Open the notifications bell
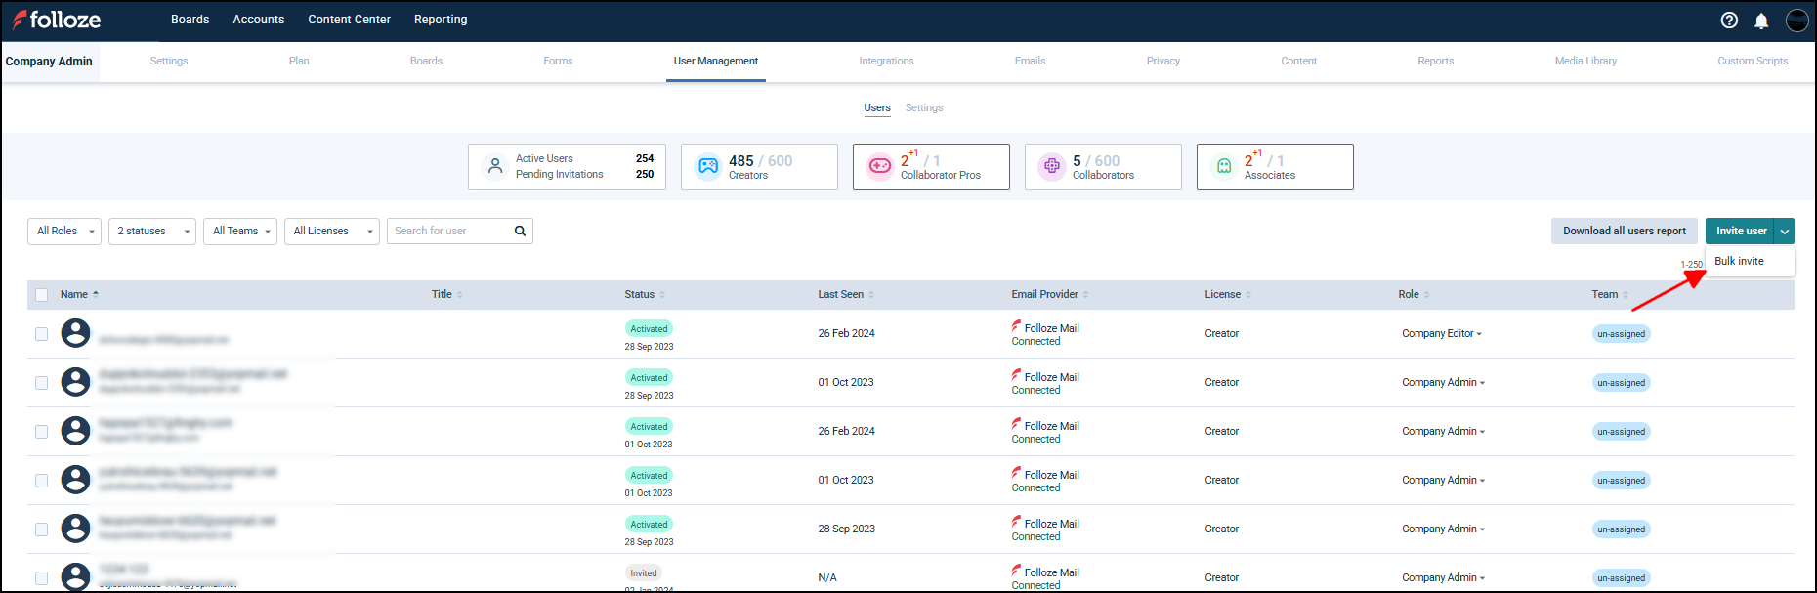Image resolution: width=1817 pixels, height=593 pixels. pos(1761,21)
